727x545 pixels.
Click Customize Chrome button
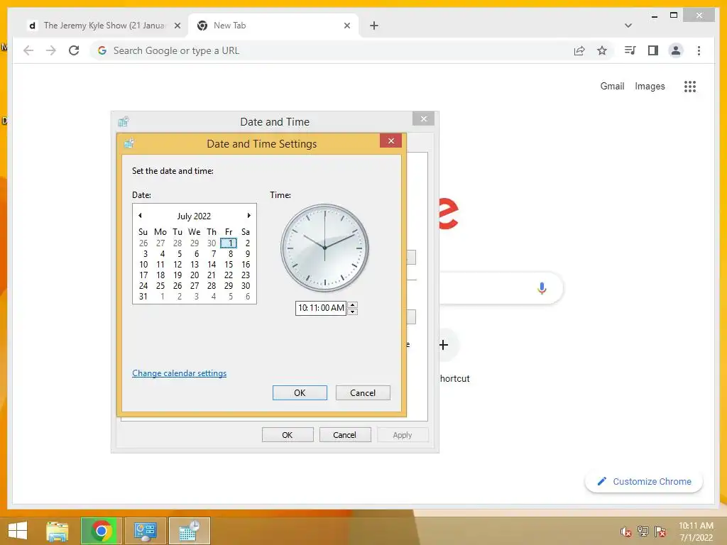click(x=644, y=482)
